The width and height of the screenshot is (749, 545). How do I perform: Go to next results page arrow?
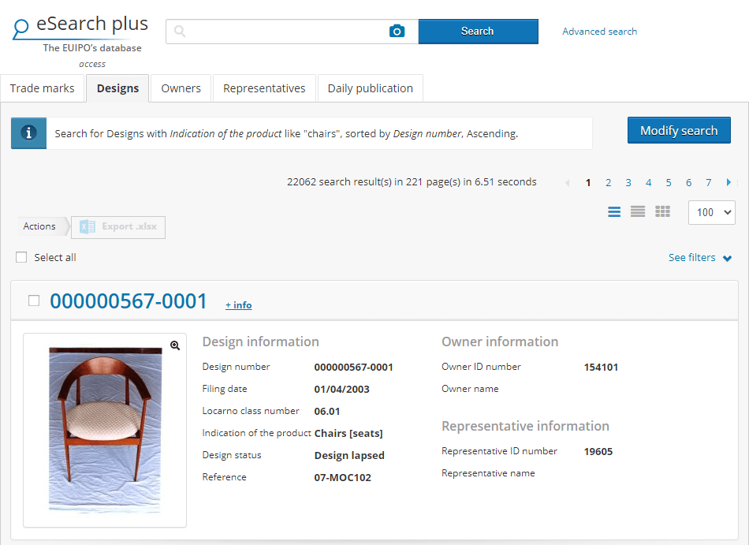pos(729,182)
